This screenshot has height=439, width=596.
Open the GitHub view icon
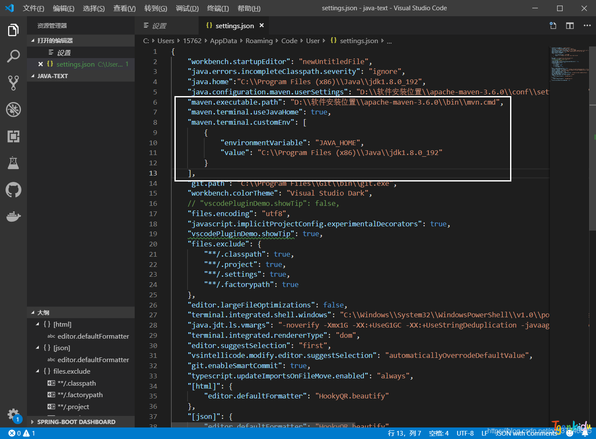pyautogui.click(x=13, y=190)
